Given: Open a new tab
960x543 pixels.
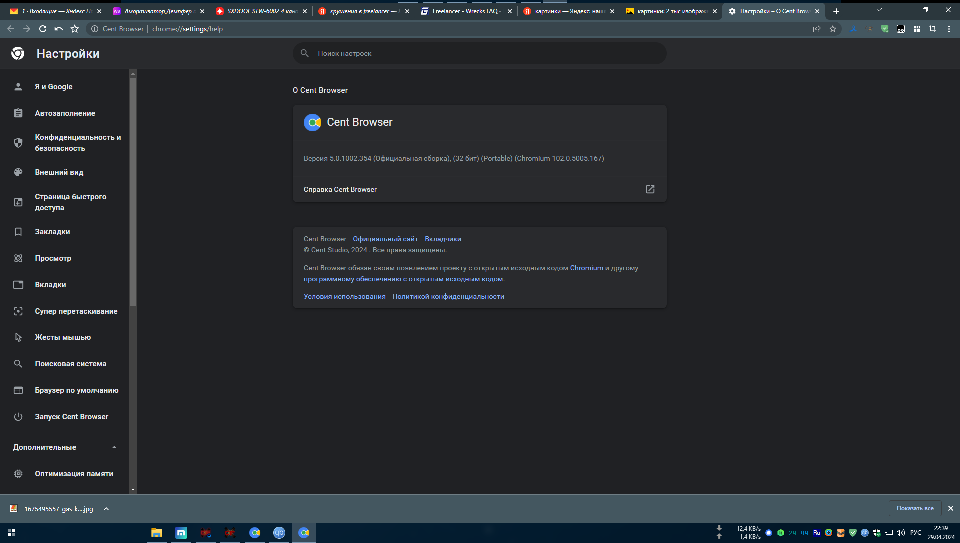Looking at the screenshot, I should [x=836, y=11].
